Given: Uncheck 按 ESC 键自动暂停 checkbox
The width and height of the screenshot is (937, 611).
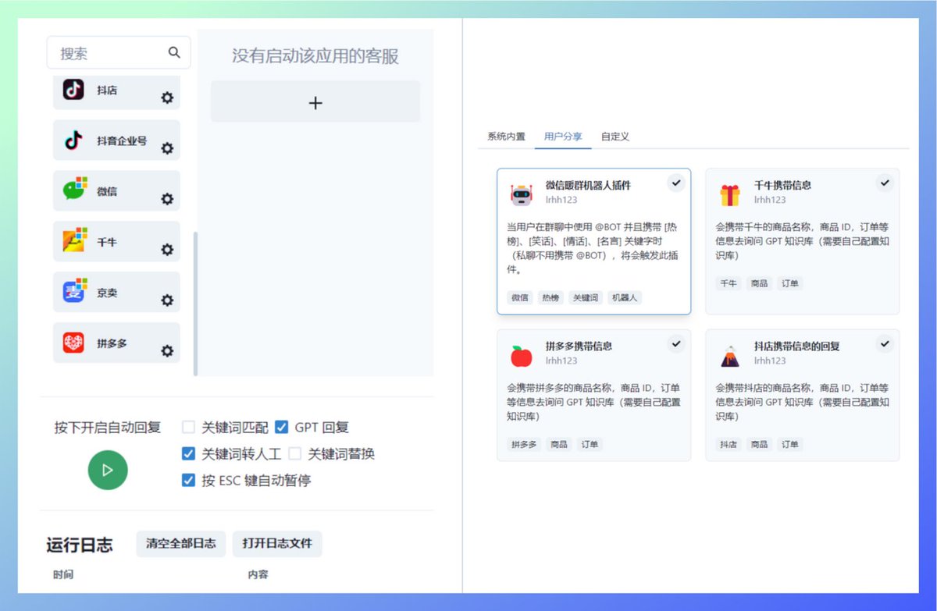Looking at the screenshot, I should tap(188, 480).
